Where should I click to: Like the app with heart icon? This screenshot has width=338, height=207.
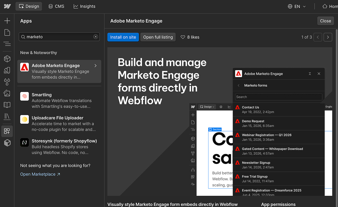tap(183, 37)
